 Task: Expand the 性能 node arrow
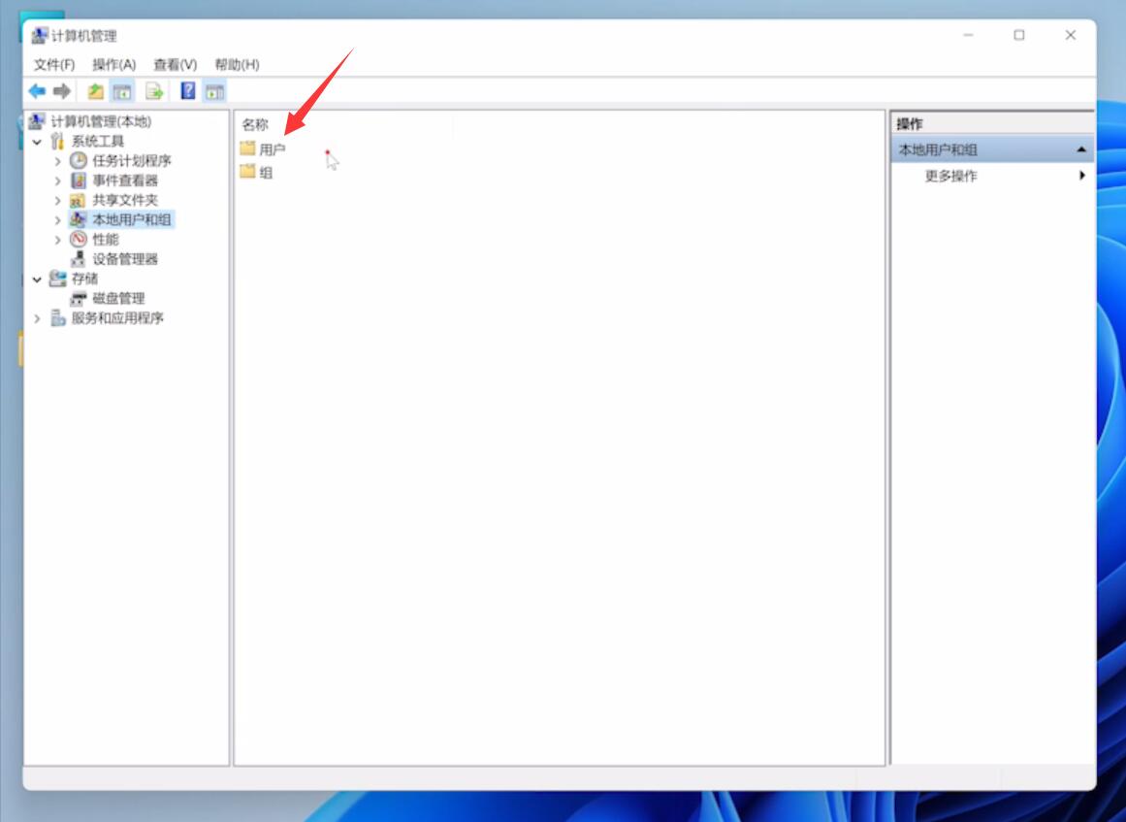[58, 240]
